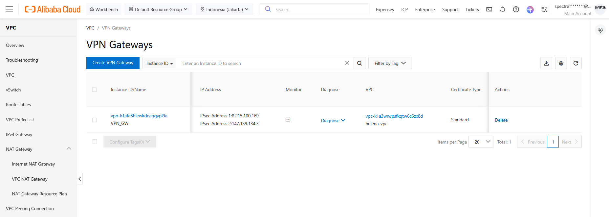Open the notifications bell
This screenshot has width=609, height=217.
[x=502, y=10]
